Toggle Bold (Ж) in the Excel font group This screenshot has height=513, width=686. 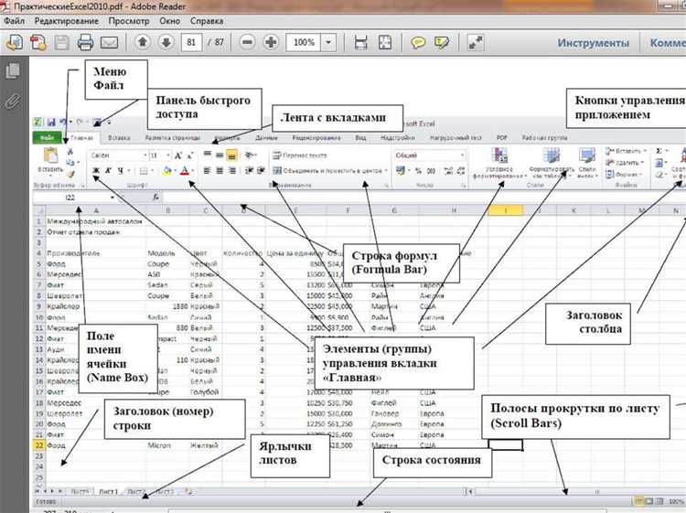pyautogui.click(x=96, y=171)
